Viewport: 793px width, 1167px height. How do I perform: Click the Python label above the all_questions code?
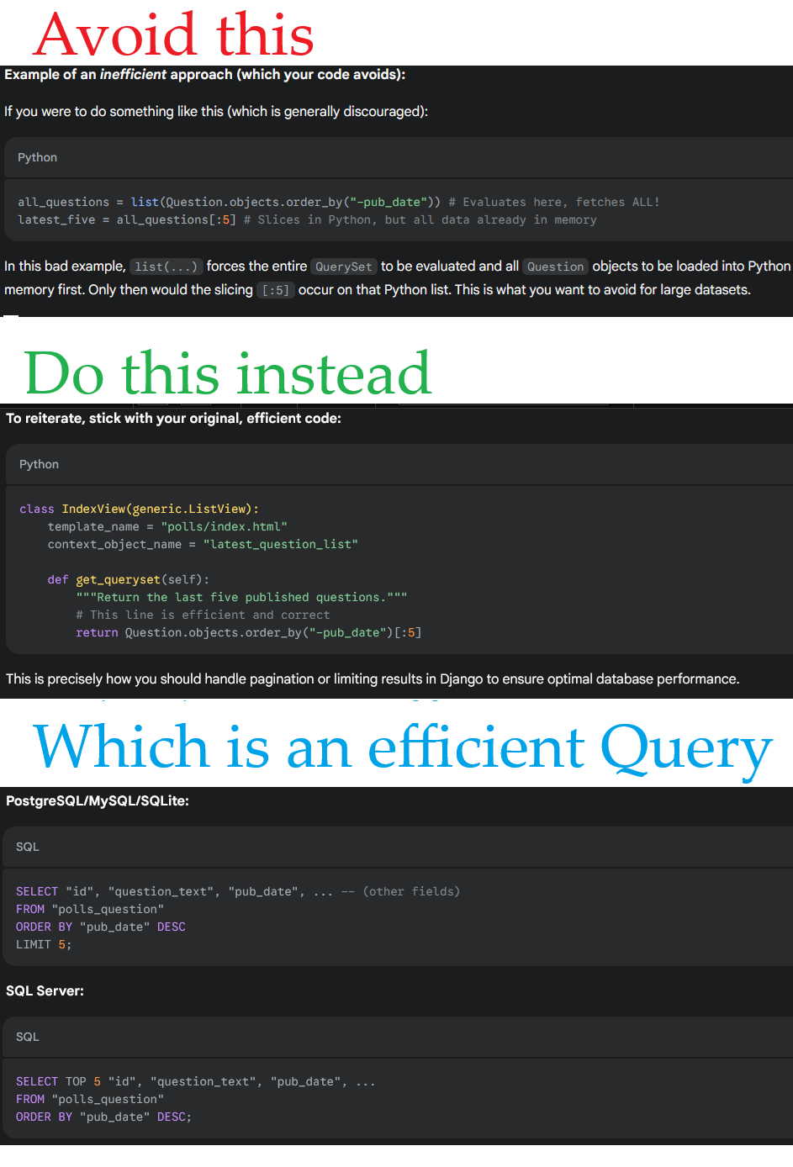pyautogui.click(x=37, y=157)
